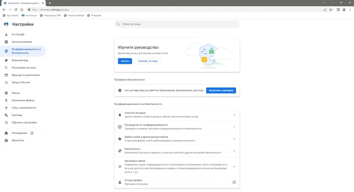
Task: Dismiss guide with Спасибо, не надо
Action: click(148, 61)
